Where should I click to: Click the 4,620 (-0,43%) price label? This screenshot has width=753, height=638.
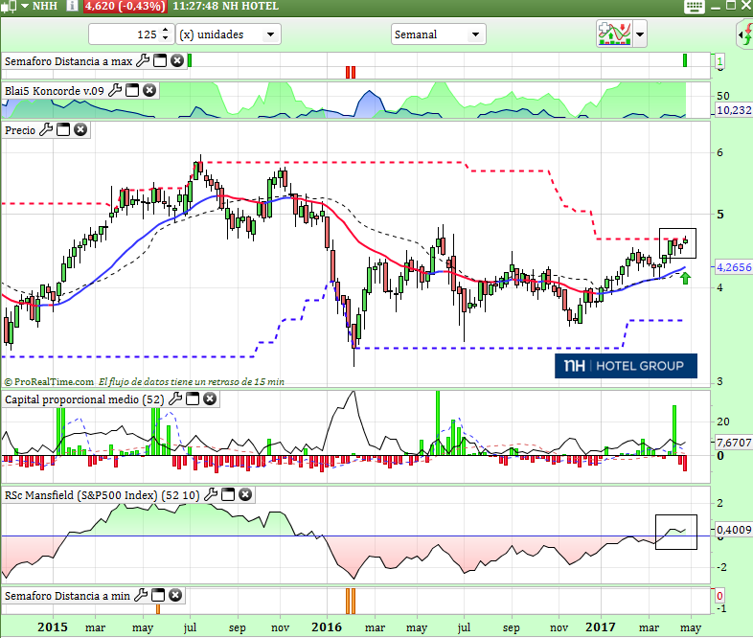[x=125, y=7]
